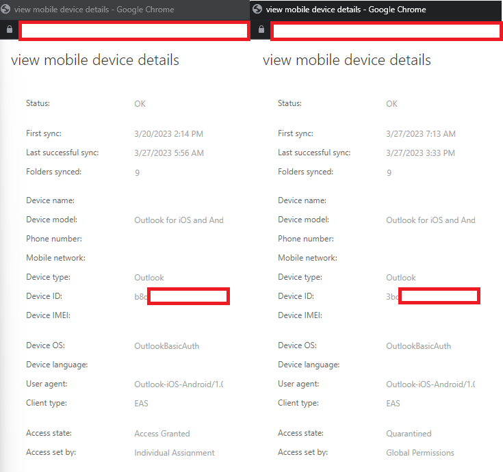This screenshot has width=503, height=472.
Task: Click right window Phone number label
Action: coord(306,239)
